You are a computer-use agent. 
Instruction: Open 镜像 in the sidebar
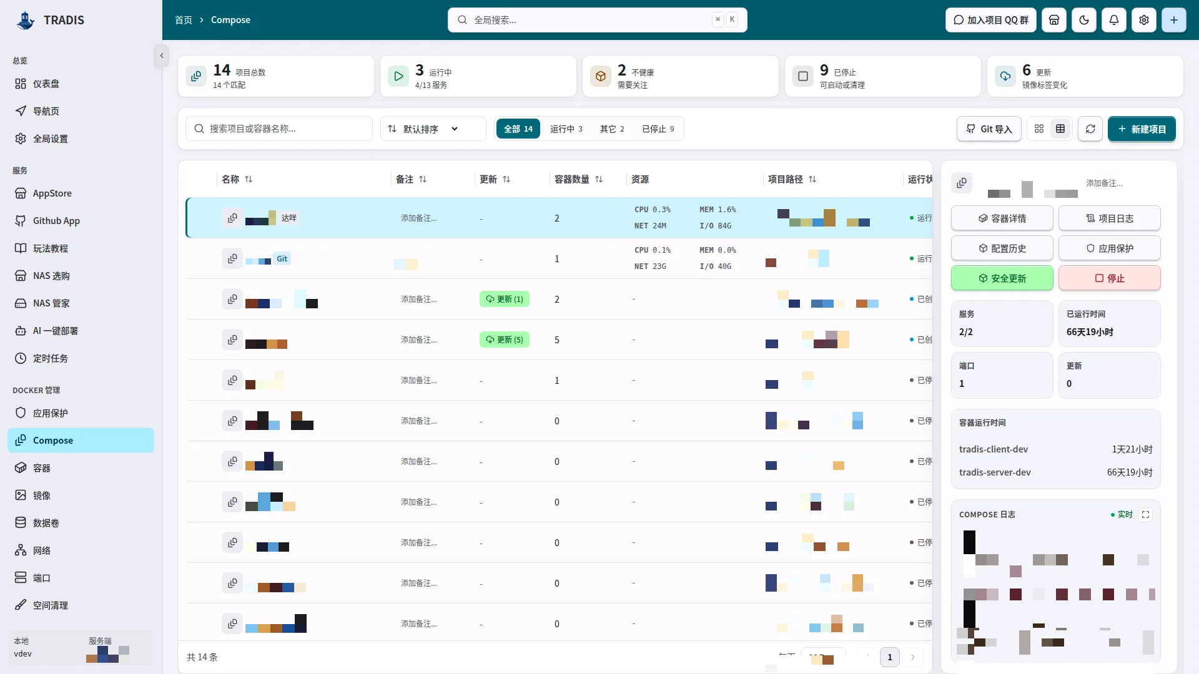[x=81, y=496]
